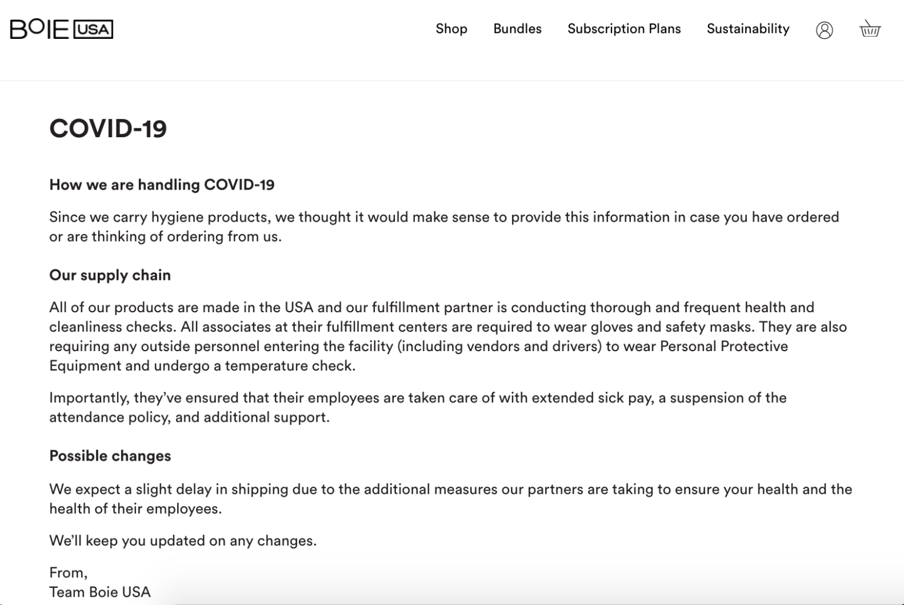
Task: Click the COVID-19 page heading
Action: (x=108, y=127)
